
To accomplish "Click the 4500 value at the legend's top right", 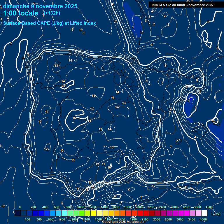I will click(x=209, y=207).
